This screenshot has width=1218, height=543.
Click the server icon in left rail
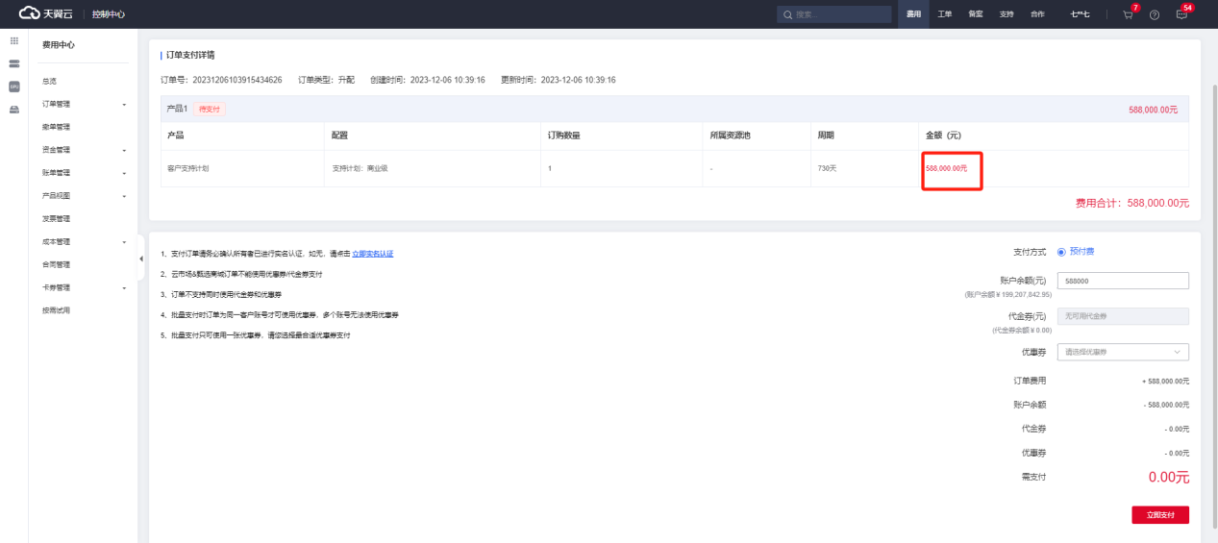pyautogui.click(x=14, y=63)
